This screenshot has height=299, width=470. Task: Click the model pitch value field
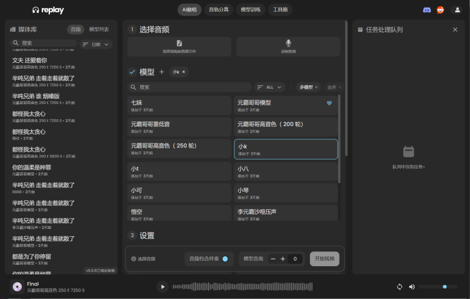(x=295, y=259)
